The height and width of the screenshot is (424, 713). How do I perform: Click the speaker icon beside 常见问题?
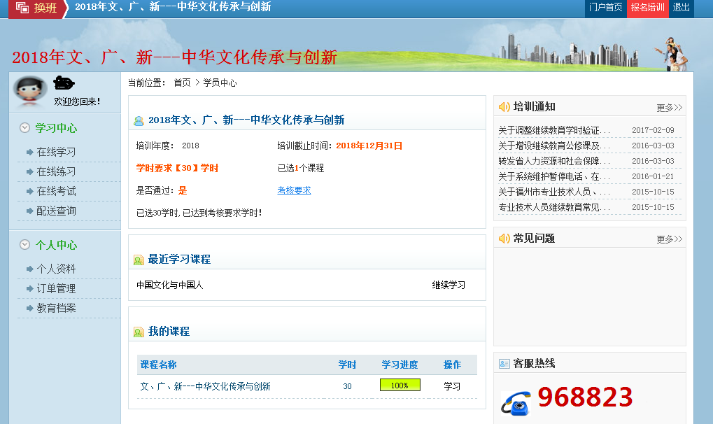click(504, 239)
